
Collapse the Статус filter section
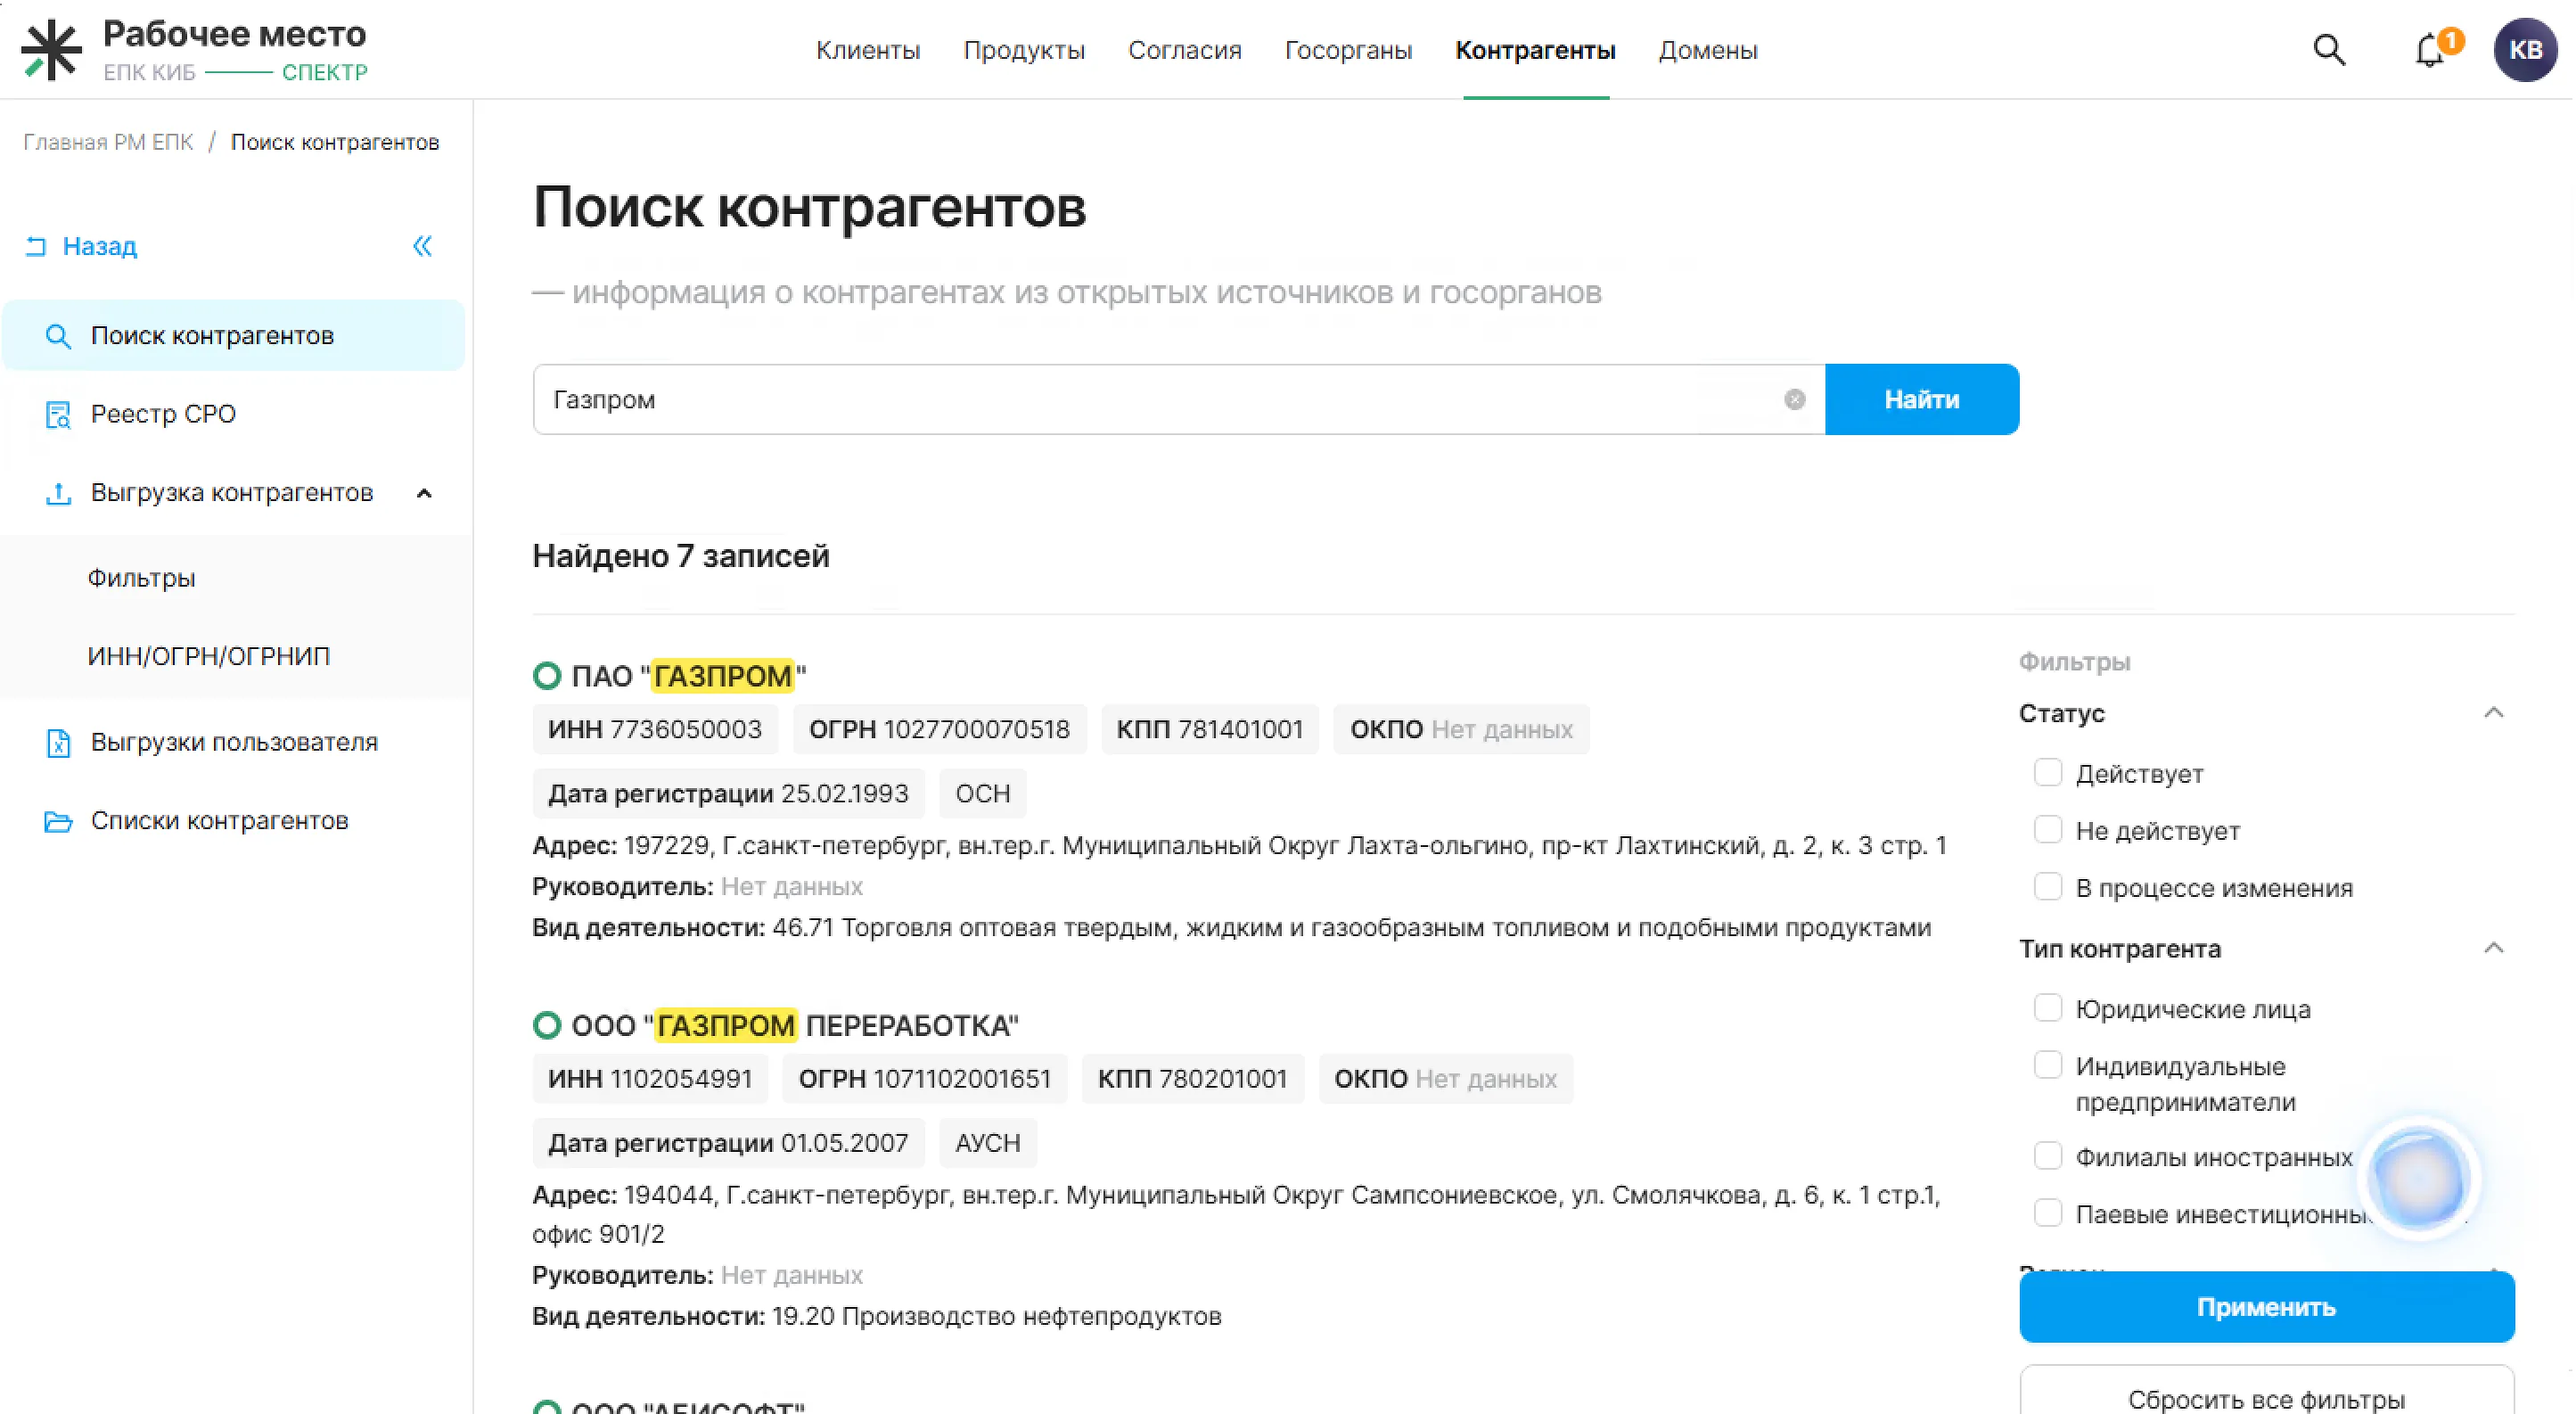[x=2492, y=713]
